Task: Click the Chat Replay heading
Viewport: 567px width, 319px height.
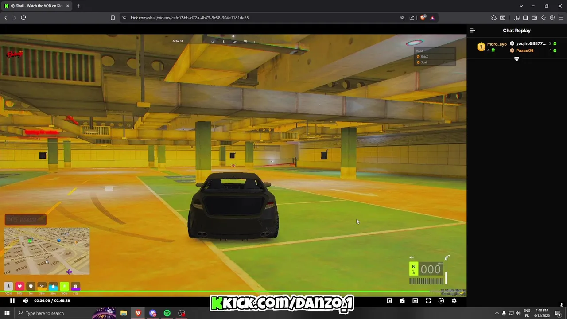Action: tap(517, 31)
